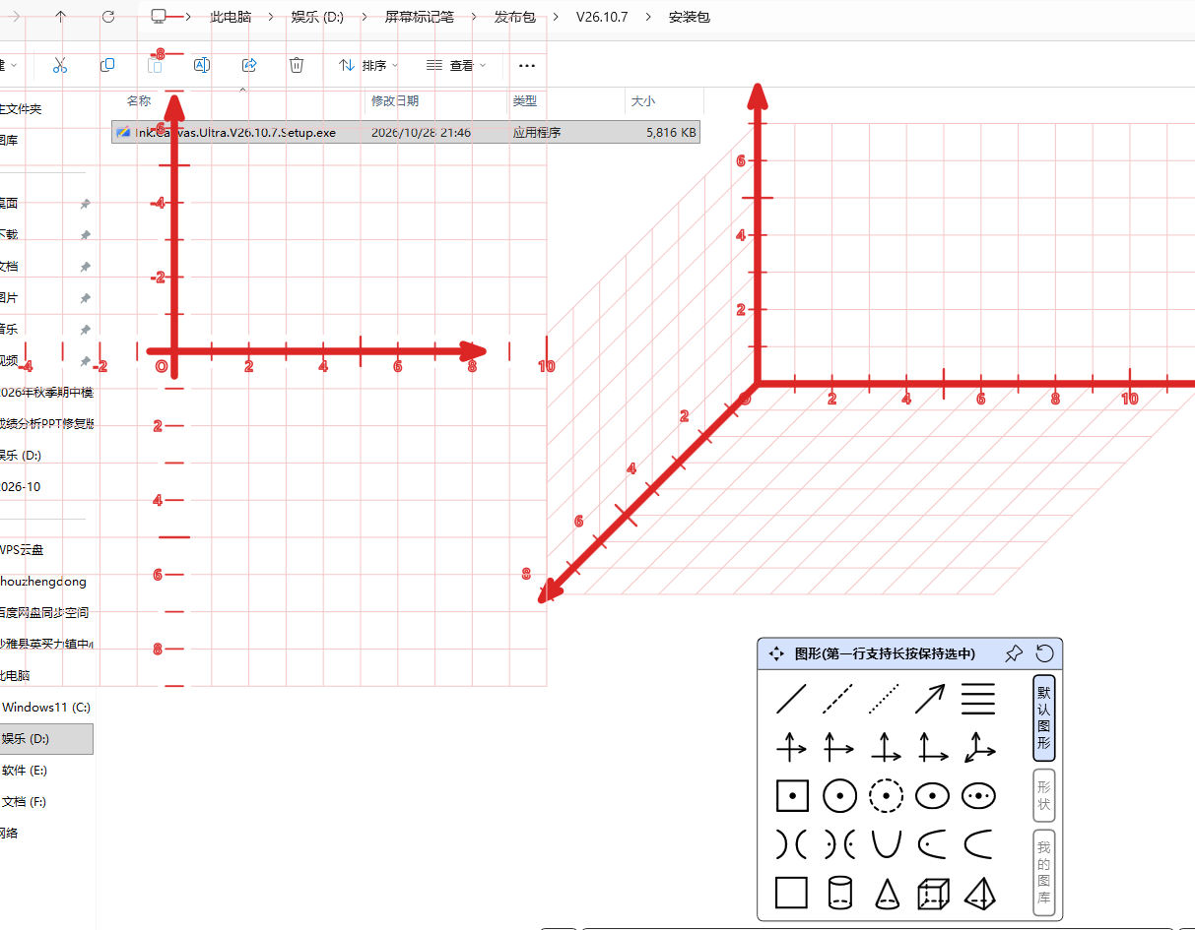
Task: Pick the square with center dot shape
Action: click(791, 795)
